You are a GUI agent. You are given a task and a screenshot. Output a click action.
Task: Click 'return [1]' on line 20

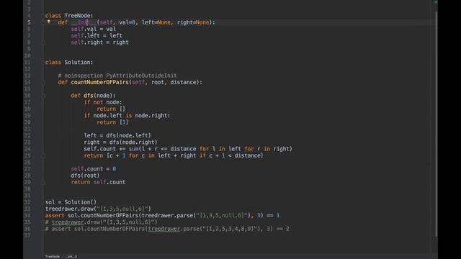(112, 122)
